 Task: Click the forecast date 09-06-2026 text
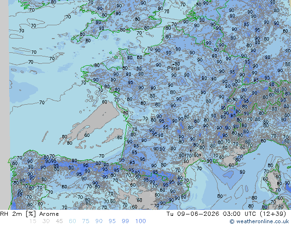(x=198, y=214)
